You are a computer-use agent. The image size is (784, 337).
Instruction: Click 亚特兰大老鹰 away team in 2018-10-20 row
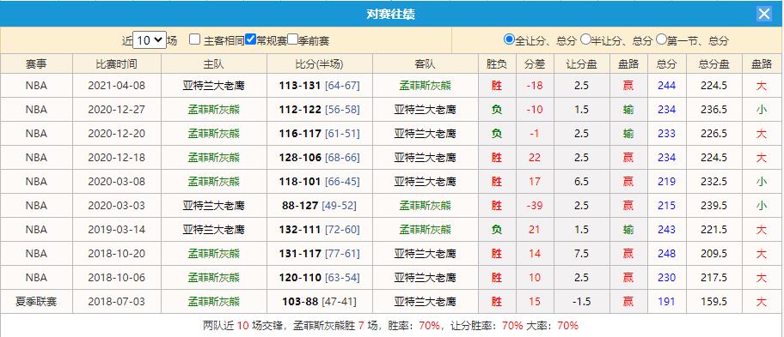[x=425, y=254]
